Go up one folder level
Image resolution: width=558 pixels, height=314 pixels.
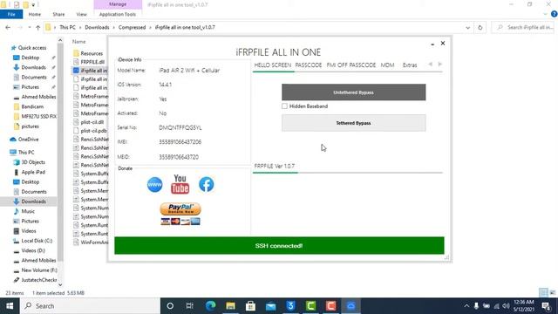pyautogui.click(x=37, y=27)
